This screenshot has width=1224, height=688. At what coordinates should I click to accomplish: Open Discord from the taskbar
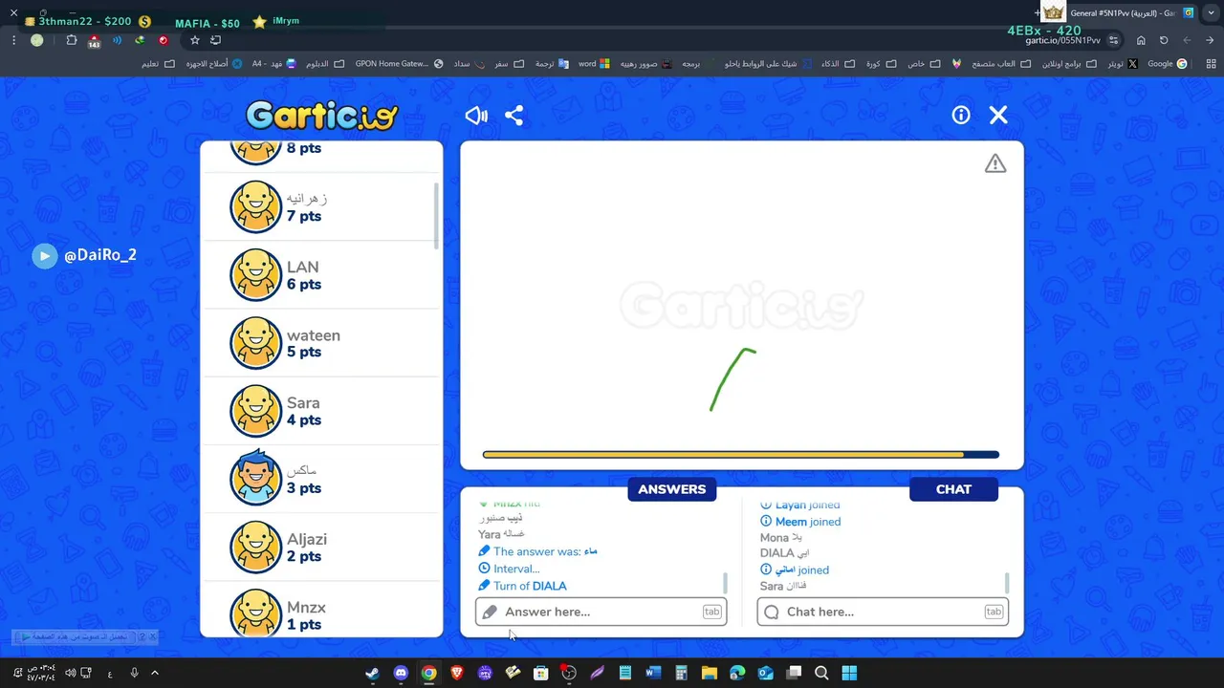pyautogui.click(x=401, y=673)
